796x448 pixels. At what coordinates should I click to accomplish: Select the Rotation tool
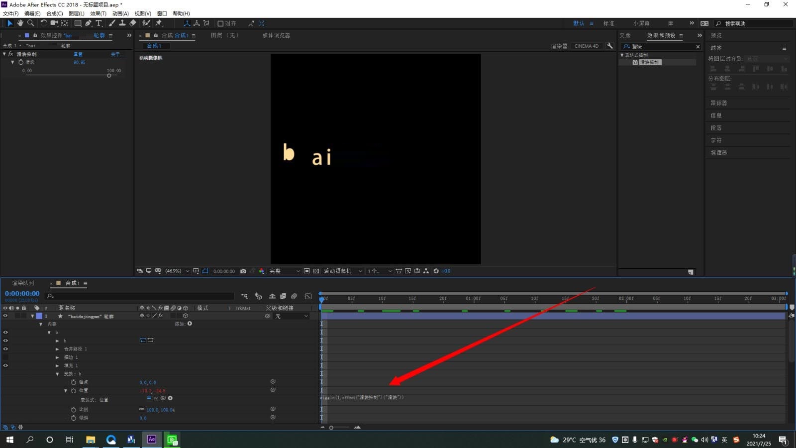point(44,23)
